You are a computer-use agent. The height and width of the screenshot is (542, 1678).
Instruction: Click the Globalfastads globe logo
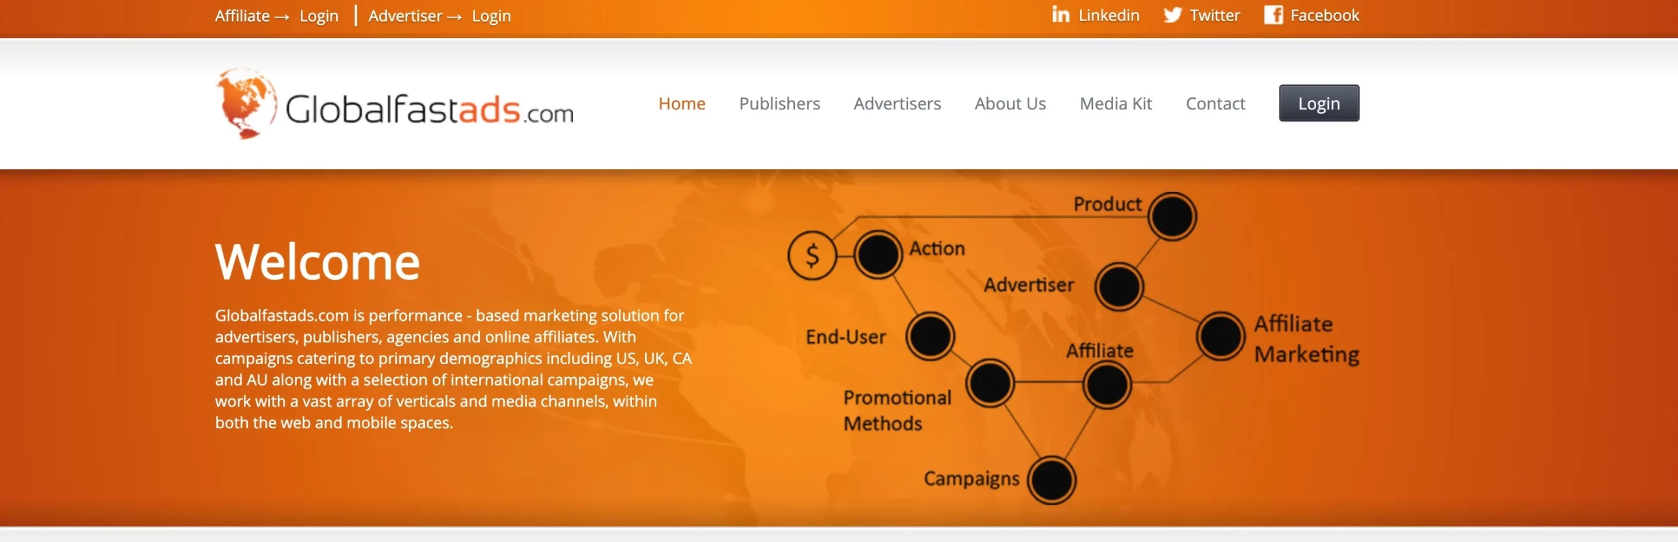coord(246,103)
